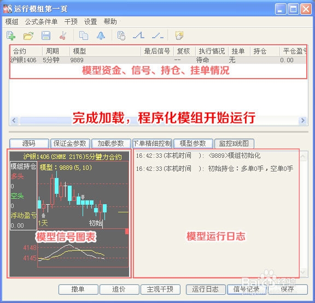Click the solid step-line toolbar icon
The image size is (315, 303).
[x=138, y=35]
